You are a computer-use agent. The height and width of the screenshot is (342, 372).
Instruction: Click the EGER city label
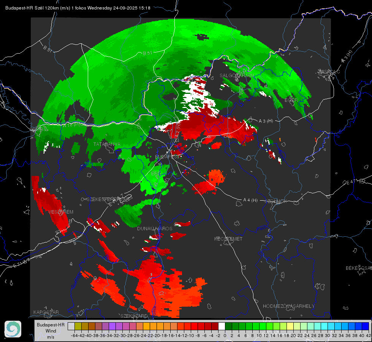click(291, 100)
